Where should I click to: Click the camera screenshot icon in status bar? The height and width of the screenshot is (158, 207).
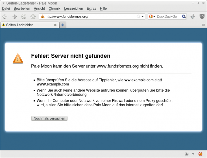coord(187,154)
